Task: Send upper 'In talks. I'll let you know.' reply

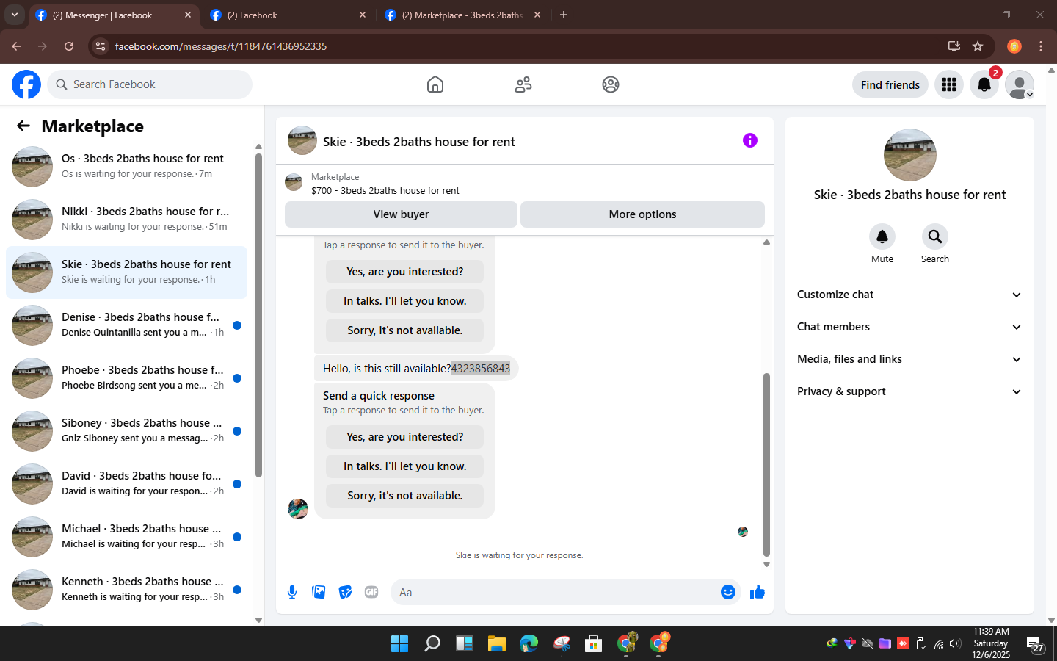Action: (x=404, y=301)
